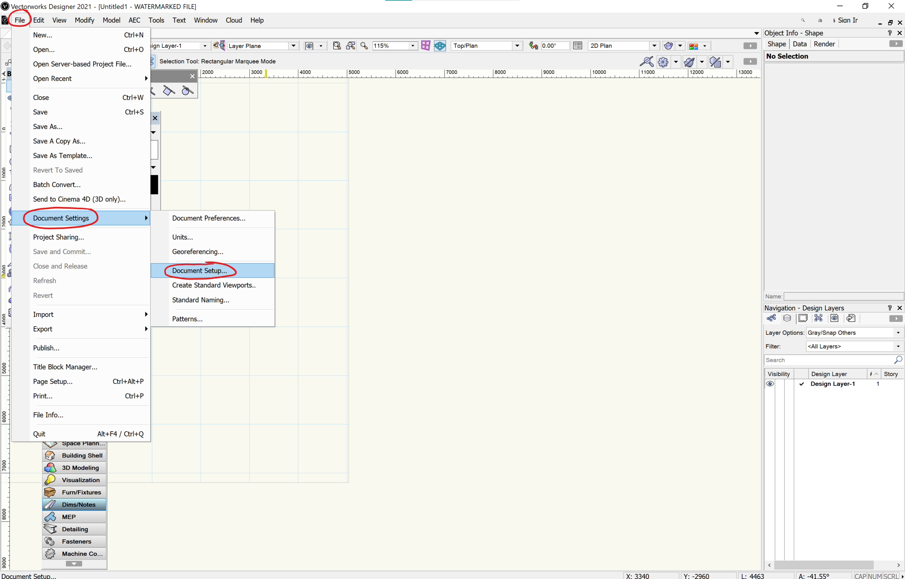
Task: Open the Machine Components tool set
Action: [x=74, y=553]
